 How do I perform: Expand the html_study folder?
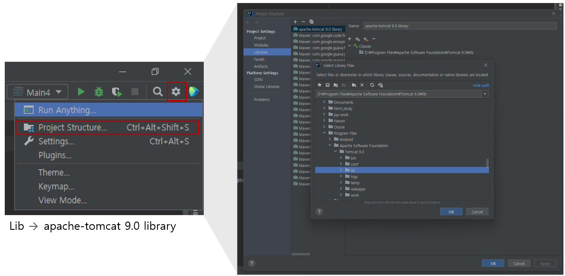[x=324, y=108]
